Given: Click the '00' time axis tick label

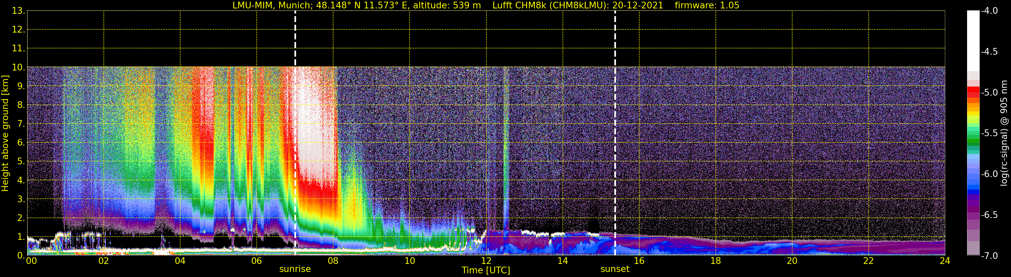Looking at the screenshot, I should tap(32, 261).
